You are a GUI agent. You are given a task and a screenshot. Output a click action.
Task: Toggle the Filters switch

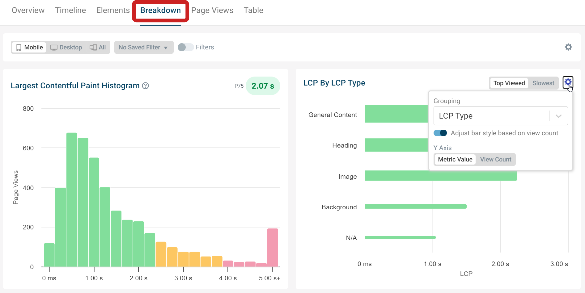pos(185,47)
